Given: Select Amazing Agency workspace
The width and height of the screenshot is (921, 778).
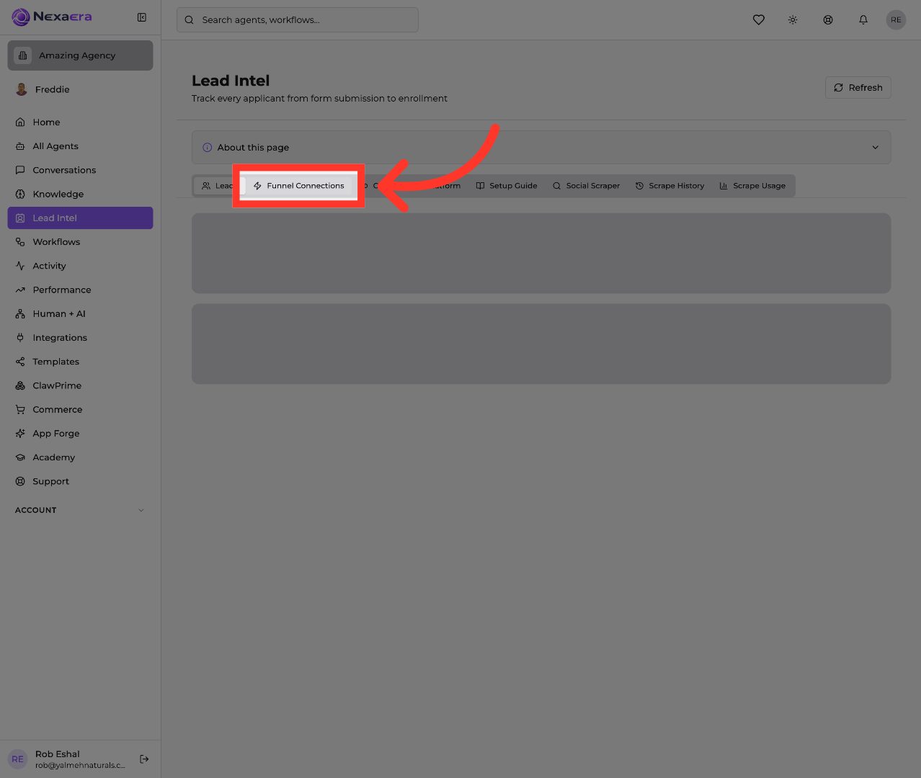Looking at the screenshot, I should pyautogui.click(x=80, y=55).
